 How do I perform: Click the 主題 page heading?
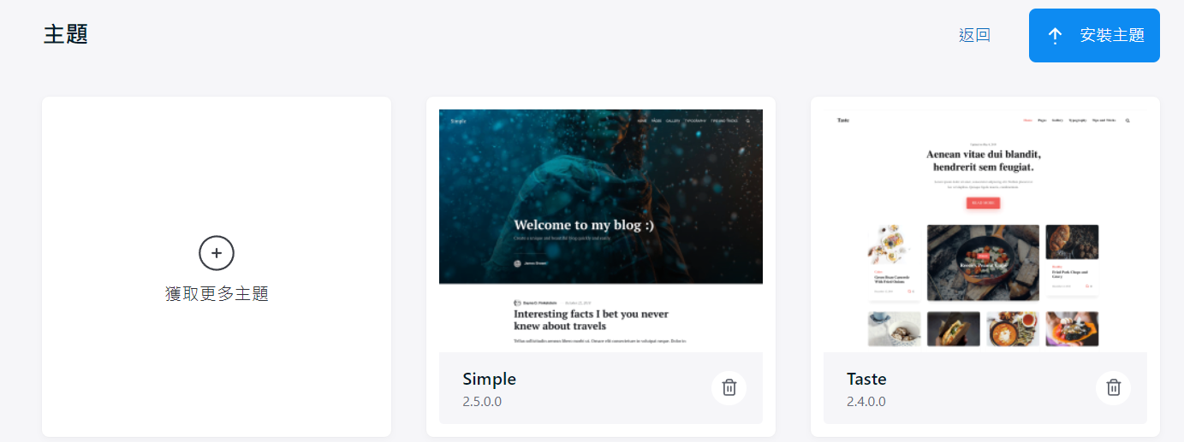(66, 35)
